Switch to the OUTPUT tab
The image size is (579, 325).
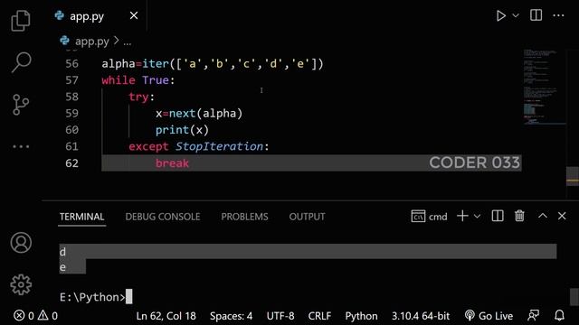[x=307, y=217]
